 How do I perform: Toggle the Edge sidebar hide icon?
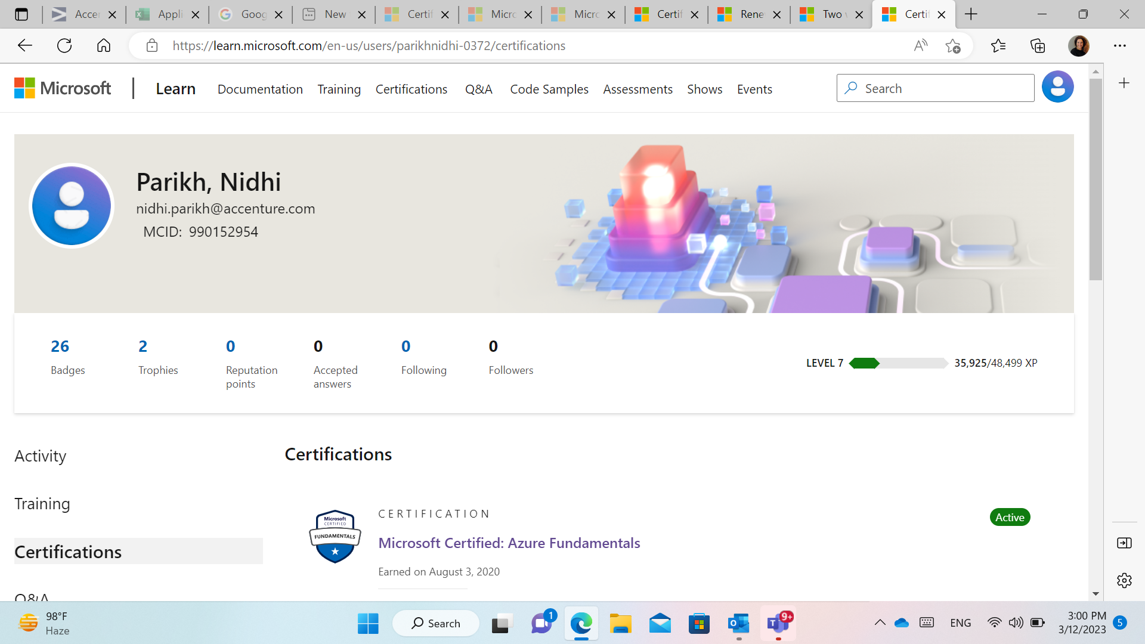(x=1124, y=543)
